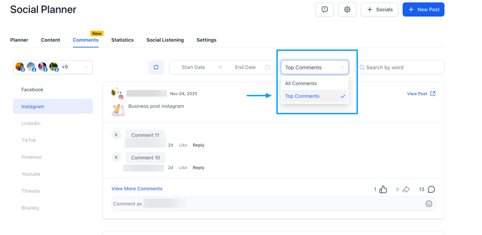Click the share arrow icon

(x=406, y=189)
